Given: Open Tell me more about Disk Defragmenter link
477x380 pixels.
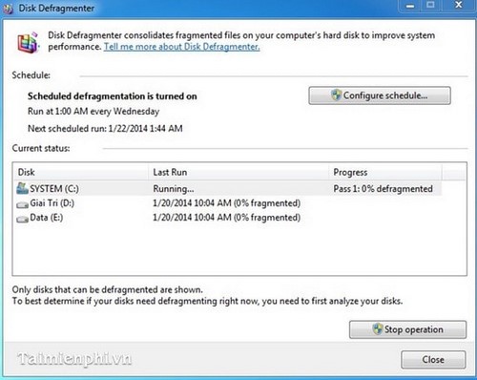Looking at the screenshot, I should (x=182, y=47).
